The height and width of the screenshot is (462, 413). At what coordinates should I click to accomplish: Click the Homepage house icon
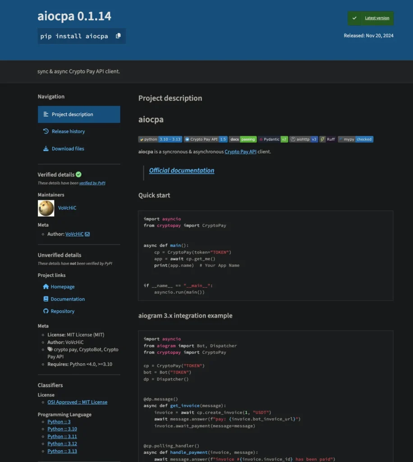(x=46, y=286)
